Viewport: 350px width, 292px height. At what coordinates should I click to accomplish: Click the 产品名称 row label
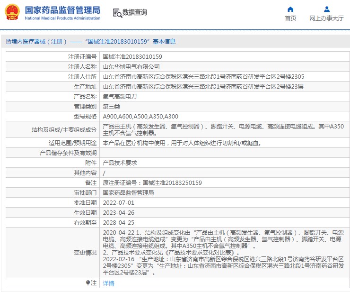click(x=85, y=96)
